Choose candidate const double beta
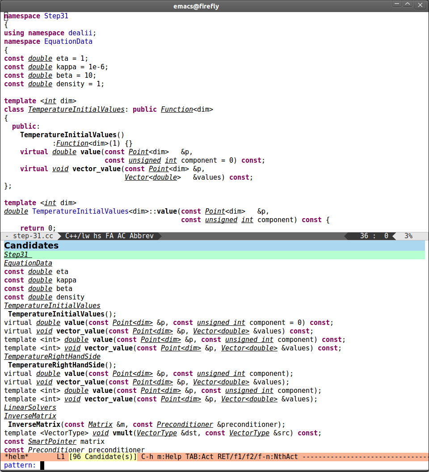This screenshot has height=472, width=429. pyautogui.click(x=38, y=288)
